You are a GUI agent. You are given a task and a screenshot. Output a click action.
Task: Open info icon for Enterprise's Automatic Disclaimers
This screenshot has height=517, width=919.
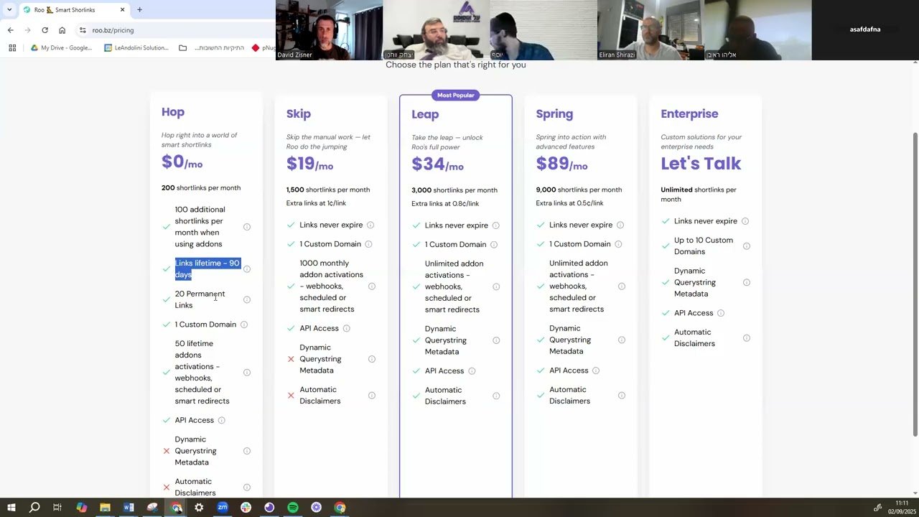[747, 338]
